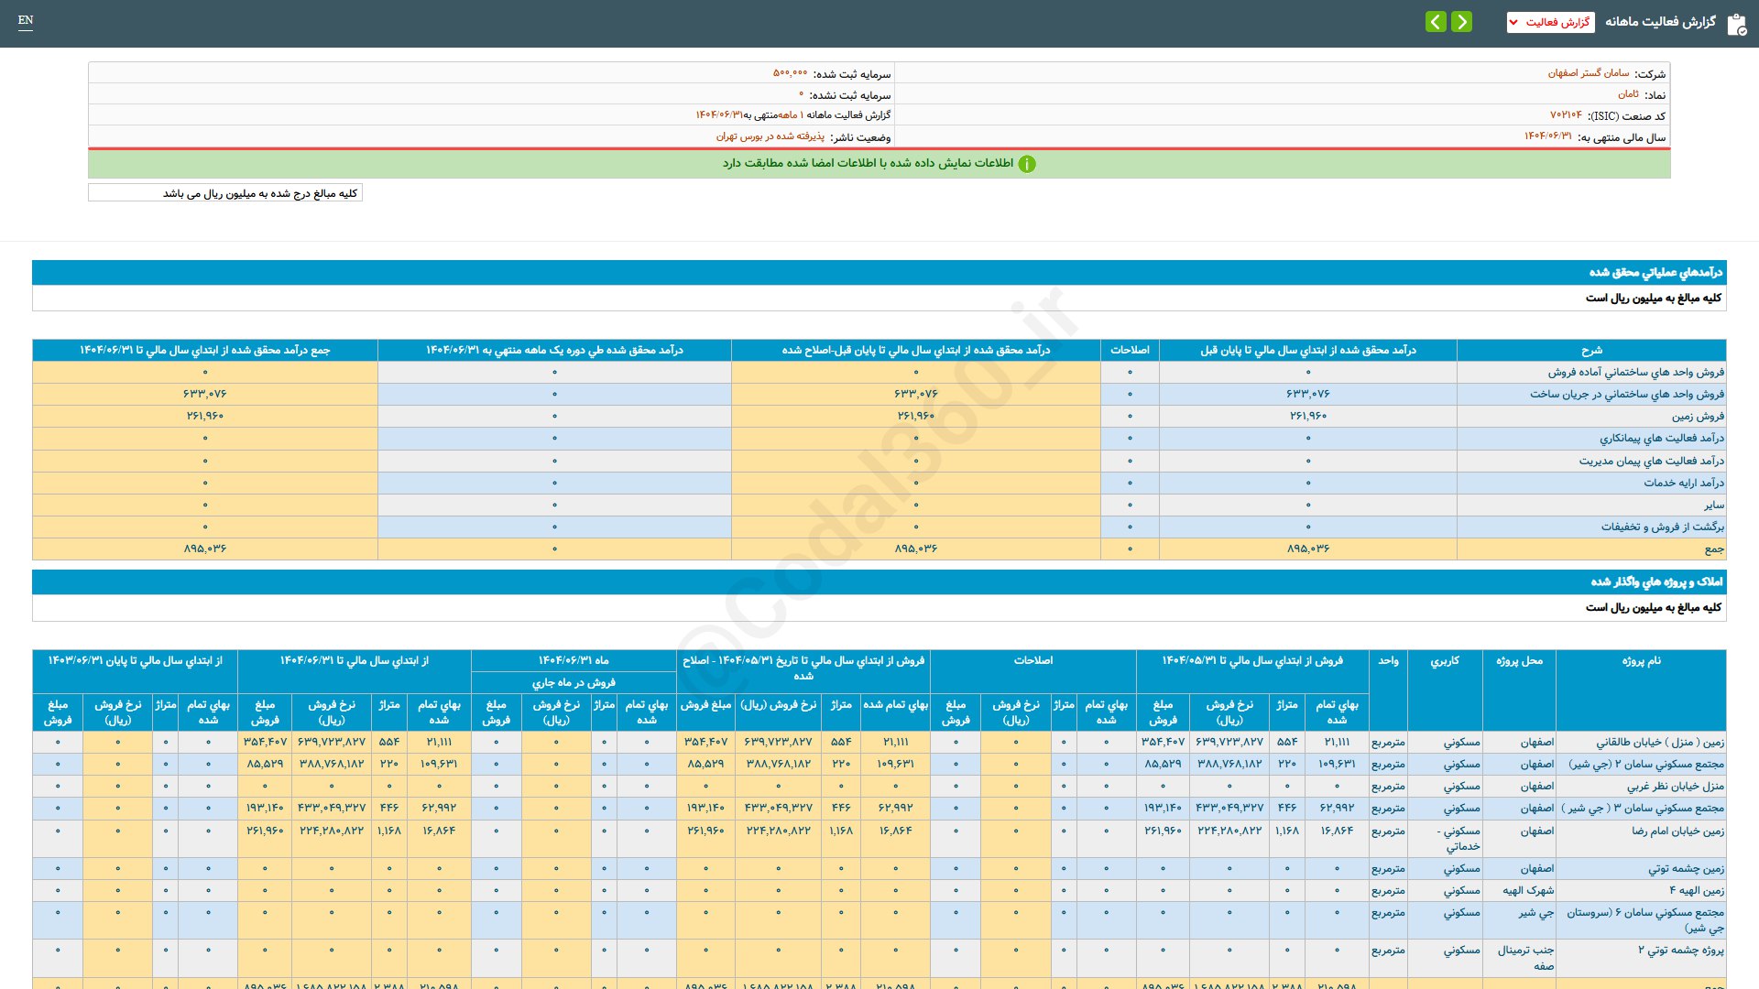Viewport: 1759px width, 989px height.
Task: Select row فروش زمین in revenue table
Action: tap(1698, 416)
